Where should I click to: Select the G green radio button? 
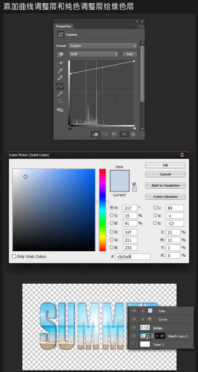point(112,240)
